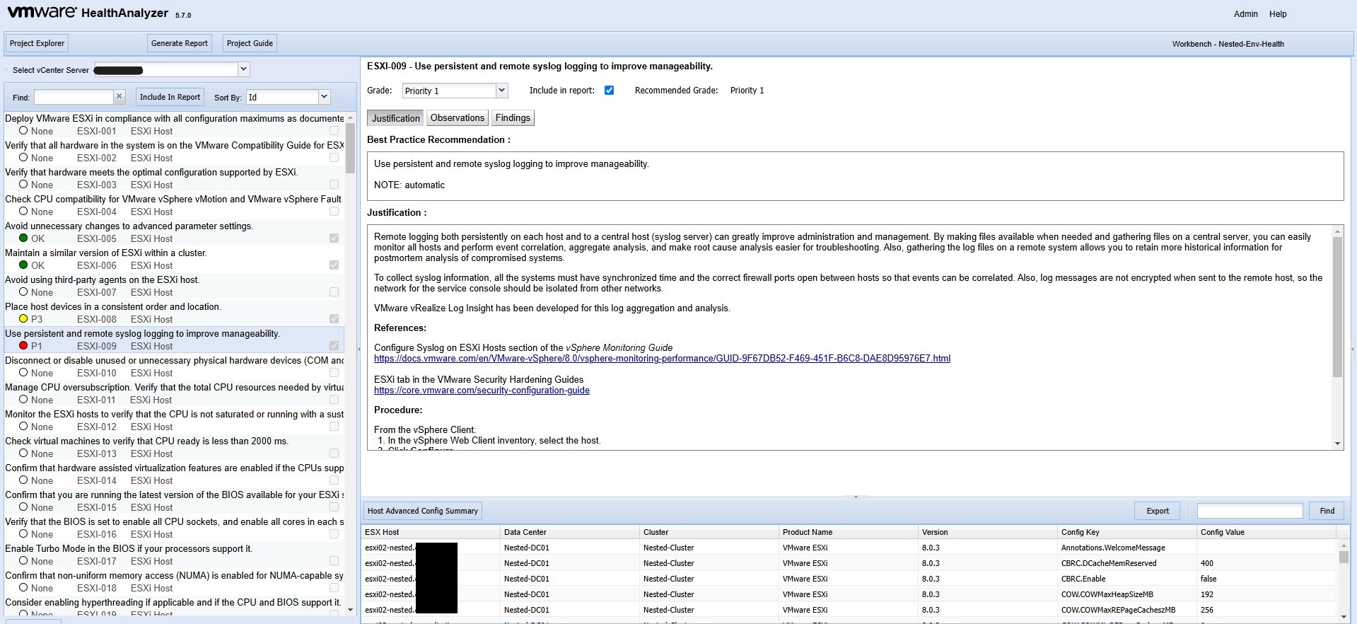Uncheck the Include in report checkbox
This screenshot has height=624, width=1357.
click(x=609, y=91)
